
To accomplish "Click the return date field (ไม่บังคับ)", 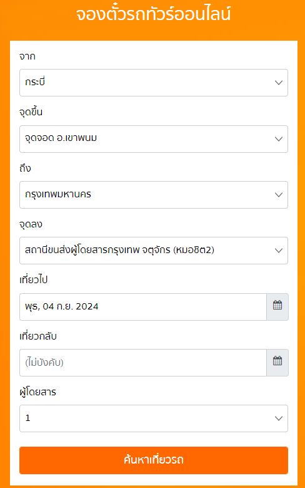I will (143, 363).
